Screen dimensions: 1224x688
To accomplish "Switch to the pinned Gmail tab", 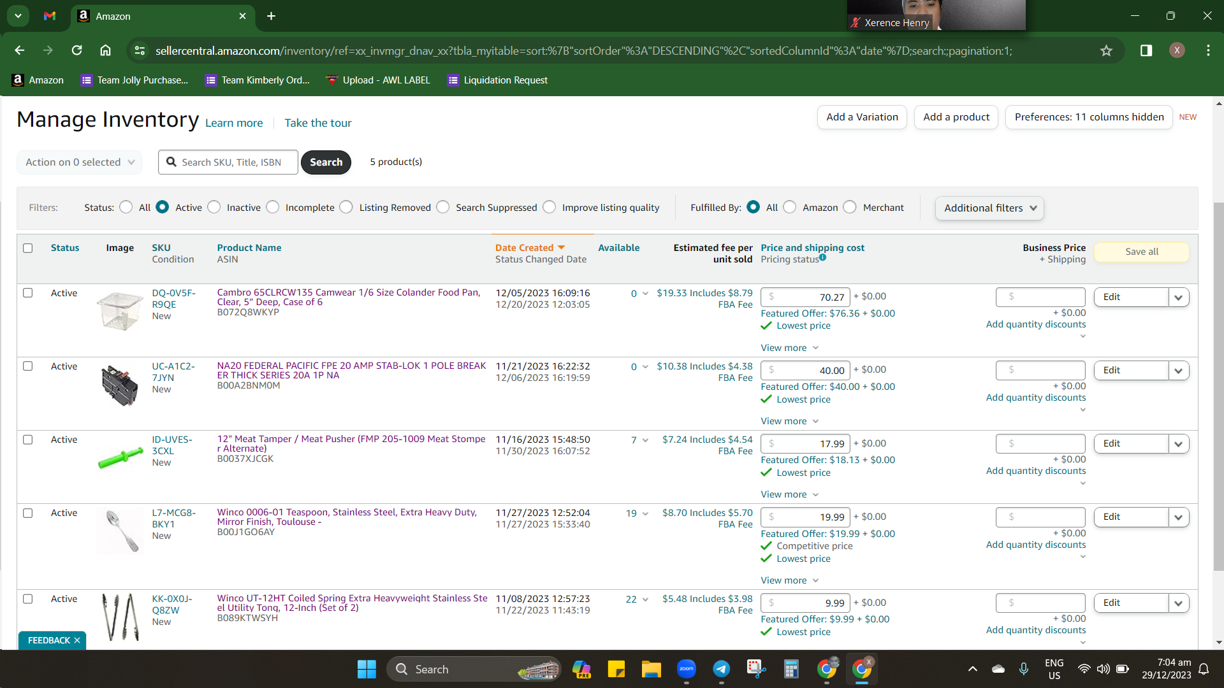I will point(50,16).
